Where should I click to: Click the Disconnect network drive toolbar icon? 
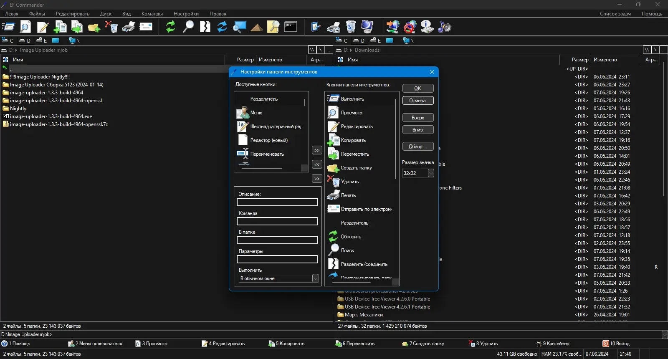click(410, 27)
